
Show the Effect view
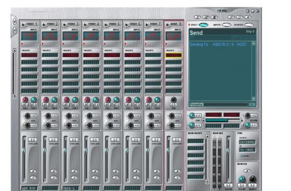tap(204, 25)
